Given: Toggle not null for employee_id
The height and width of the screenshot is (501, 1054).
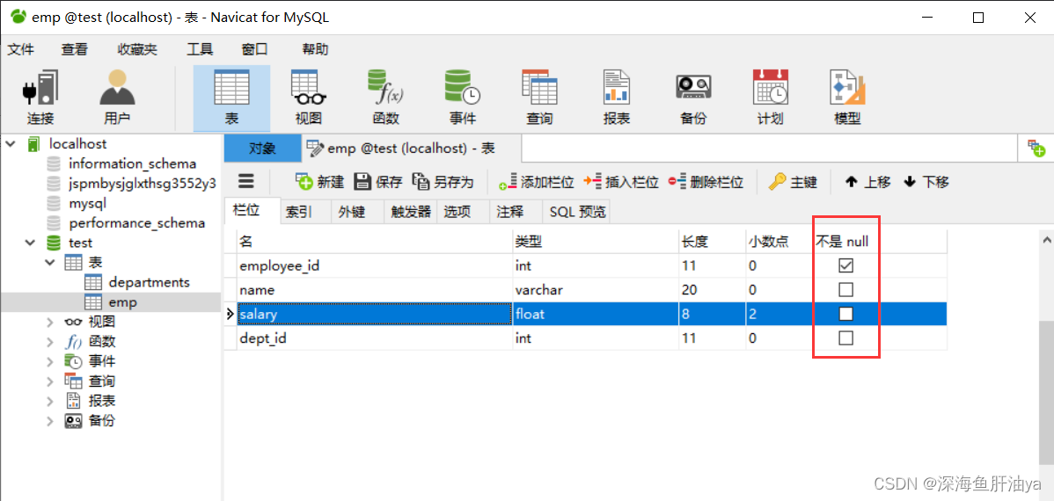Looking at the screenshot, I should (846, 266).
